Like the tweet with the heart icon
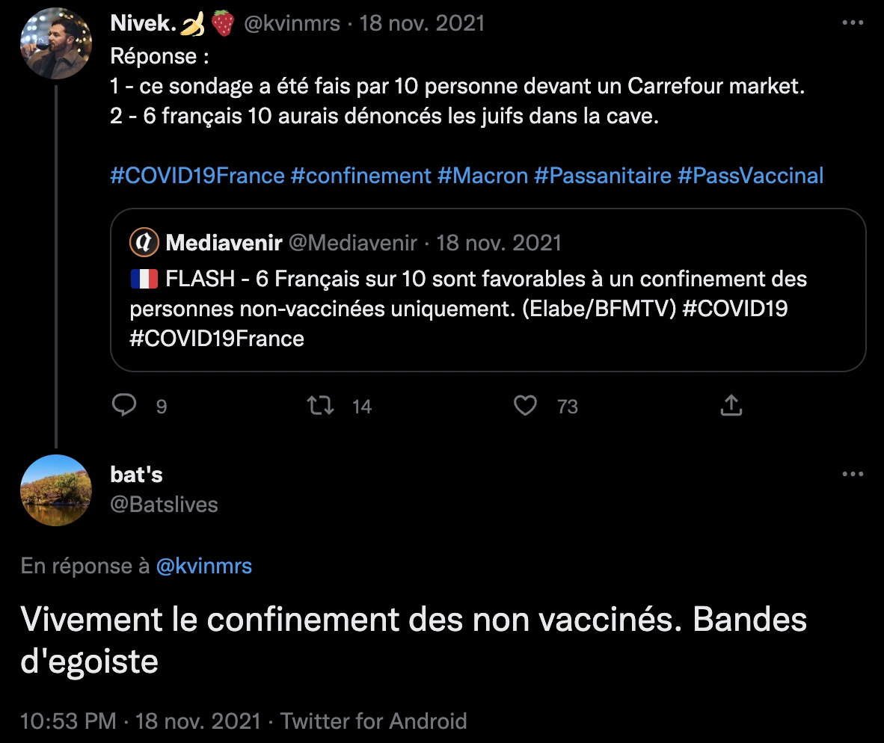 (526, 405)
